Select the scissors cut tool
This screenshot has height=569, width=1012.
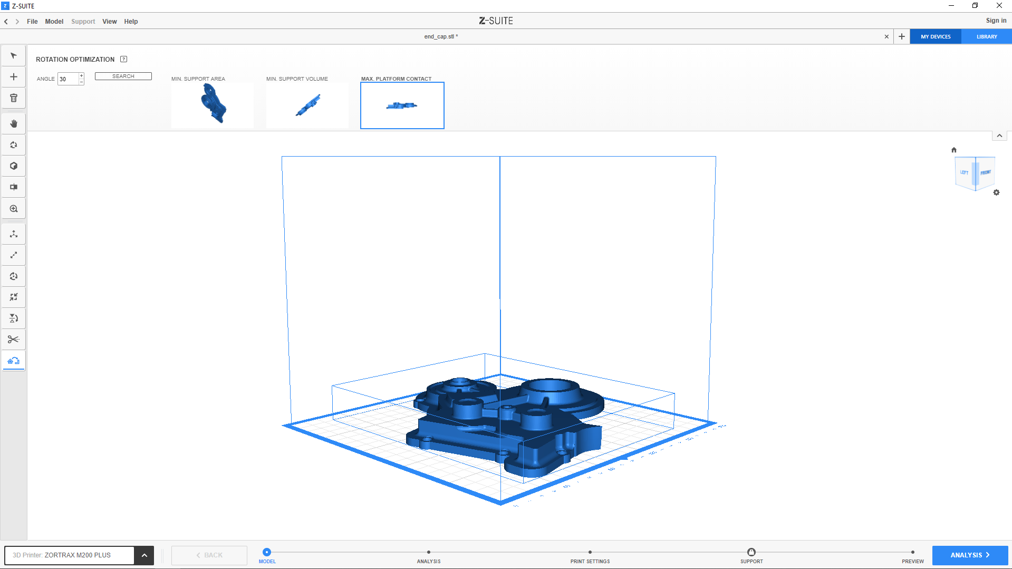pos(14,339)
